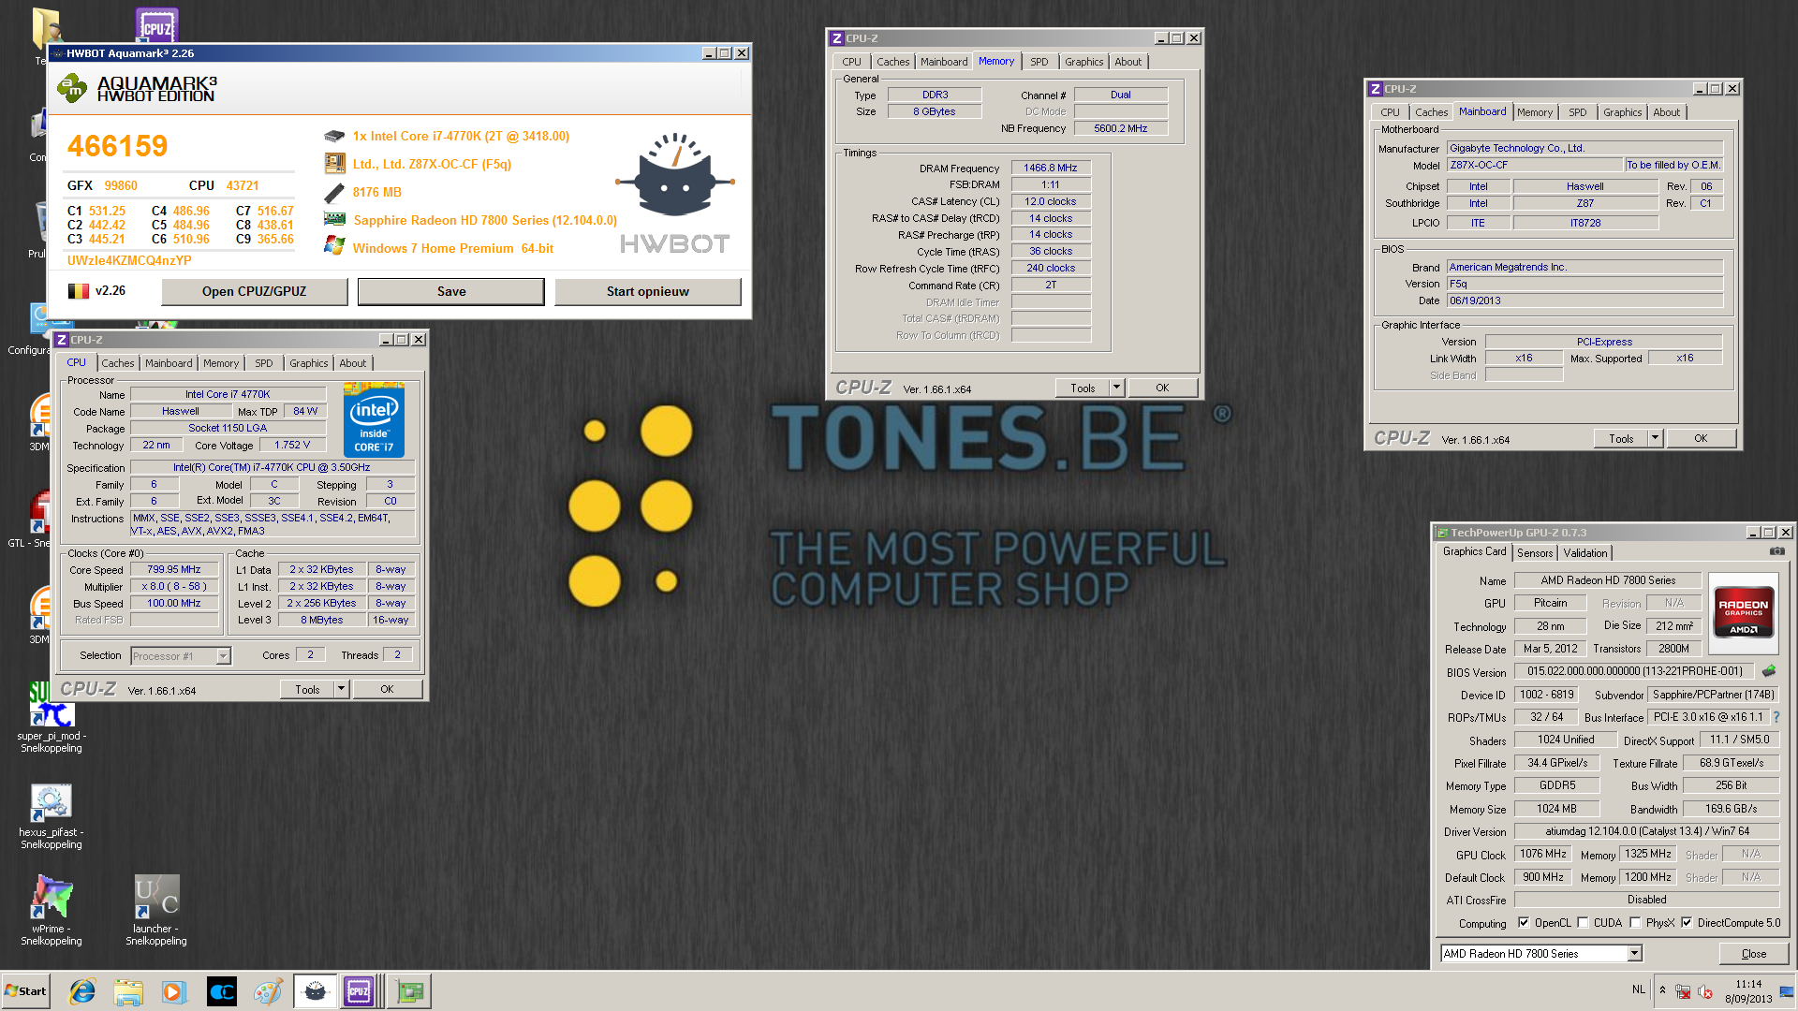Toggle the CUDA checkbox
The image size is (1798, 1011).
point(1584,923)
